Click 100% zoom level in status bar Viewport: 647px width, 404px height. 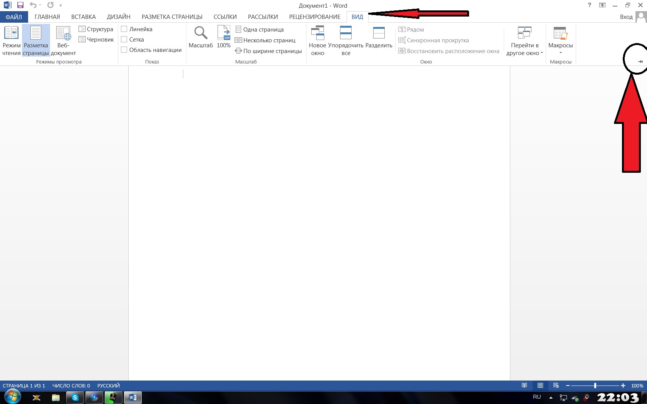(637, 386)
